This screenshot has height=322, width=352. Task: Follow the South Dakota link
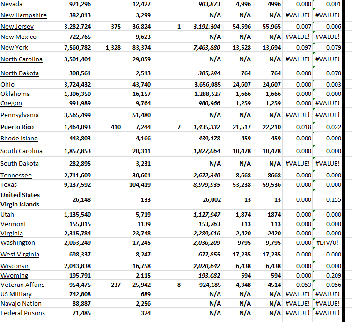20,164
